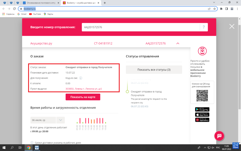
Task: Open the Windows Start menu
Action: click(4, 148)
